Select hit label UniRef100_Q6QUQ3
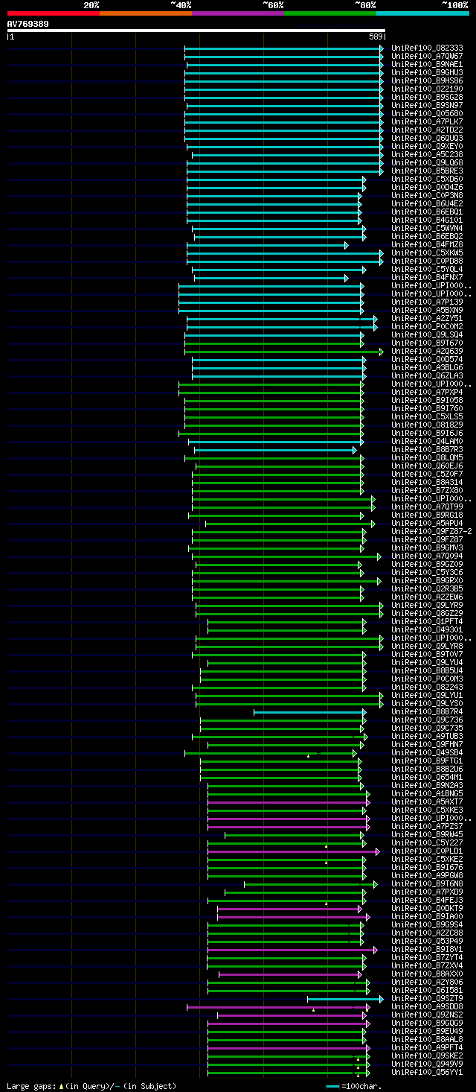Screen dimensions: 476x1092 tap(427, 139)
